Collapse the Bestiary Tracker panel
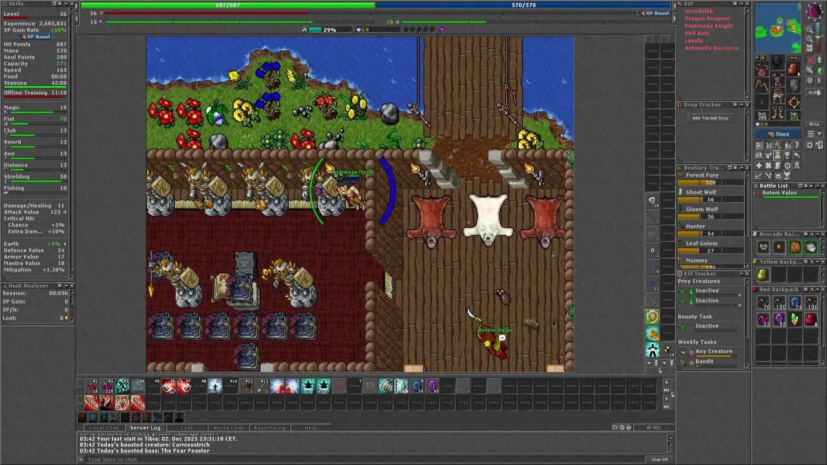 (x=742, y=168)
